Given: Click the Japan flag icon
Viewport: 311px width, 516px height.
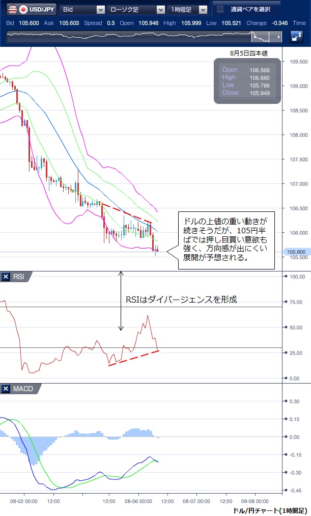Looking at the screenshot, I should (x=22, y=9).
